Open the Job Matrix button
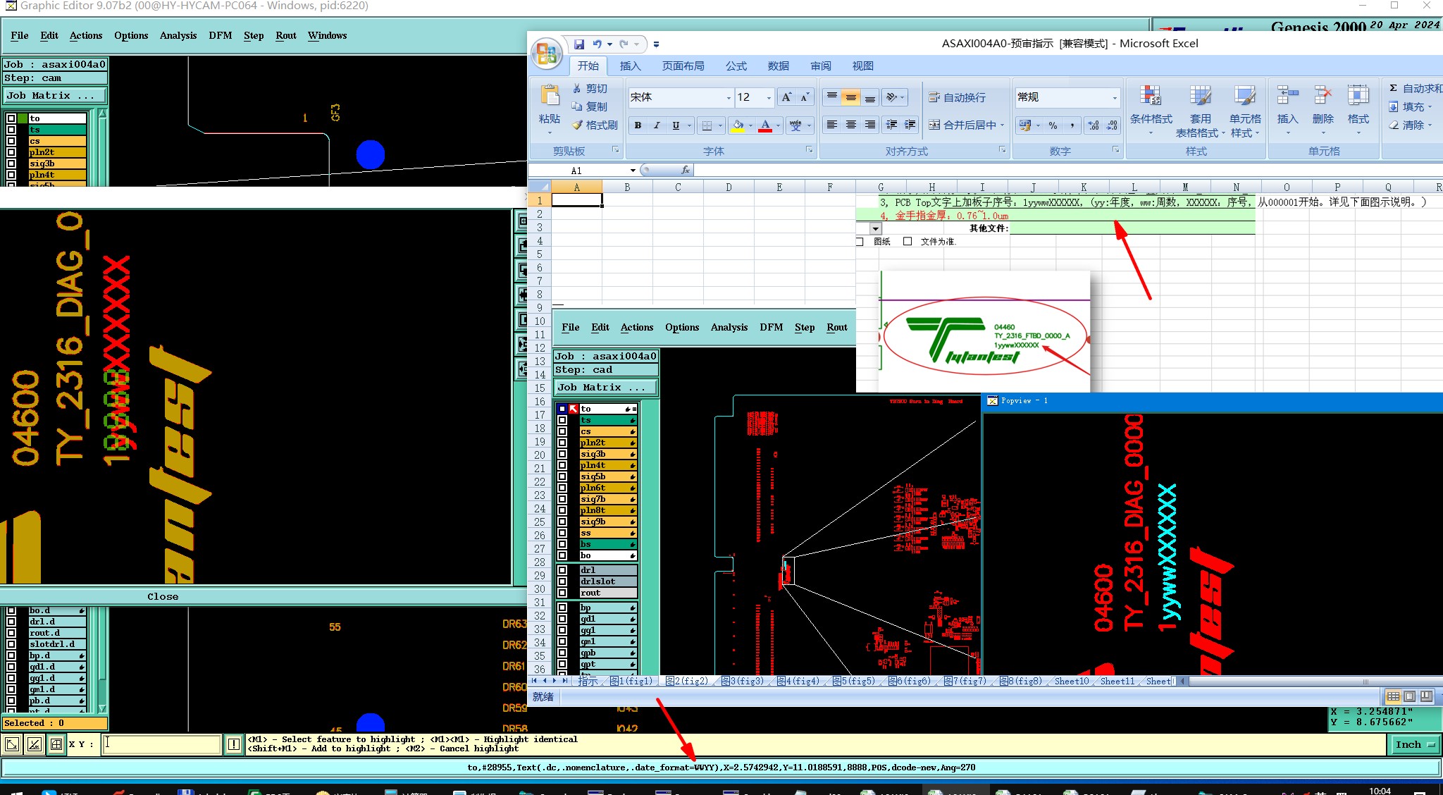Viewport: 1443px width, 795px height. (x=55, y=96)
